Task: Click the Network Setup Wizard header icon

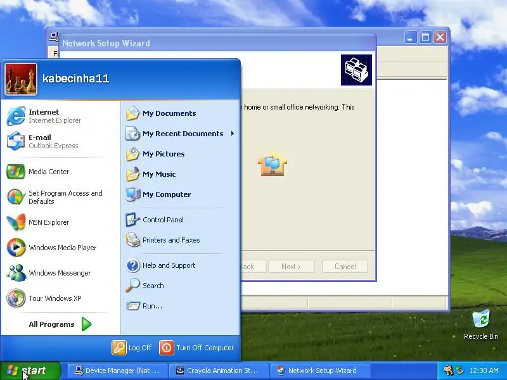Action: tap(356, 70)
